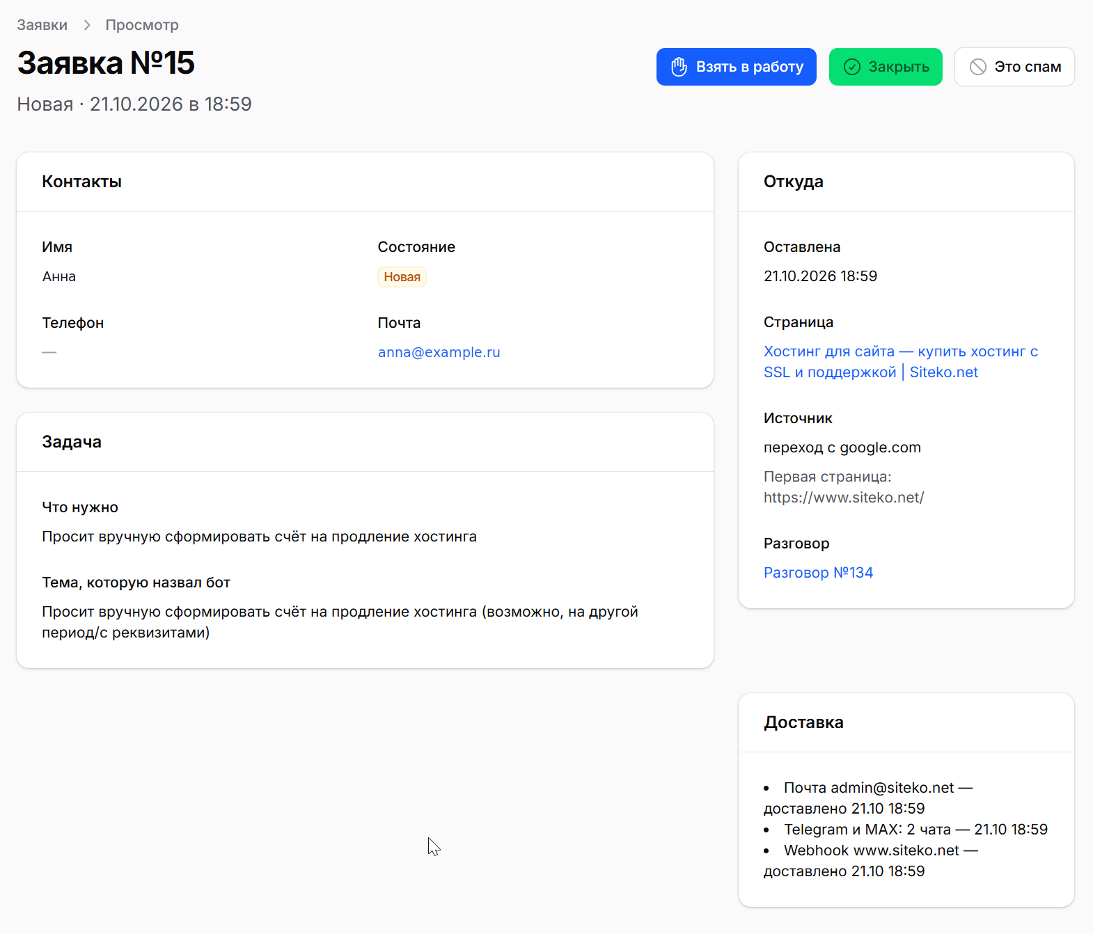Click the 'Источник' field label
Viewport: 1093px width, 934px height.
798,418
